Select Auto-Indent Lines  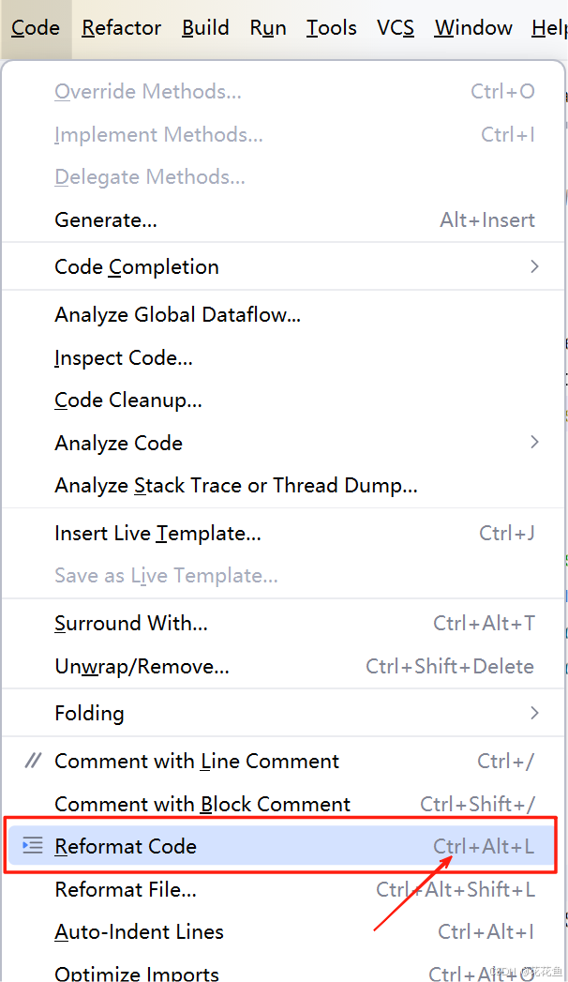(139, 932)
